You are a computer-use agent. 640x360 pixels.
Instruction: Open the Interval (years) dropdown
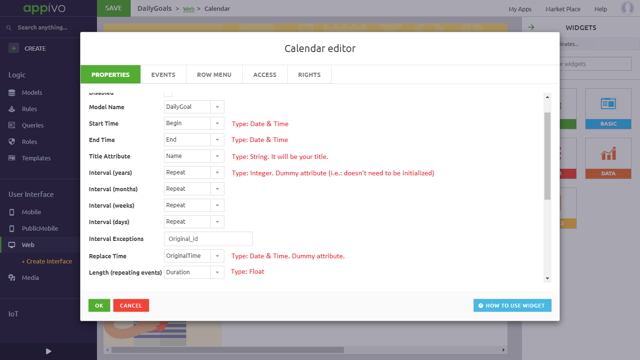click(217, 172)
